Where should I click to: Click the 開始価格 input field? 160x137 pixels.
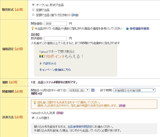[x=55, y=24]
